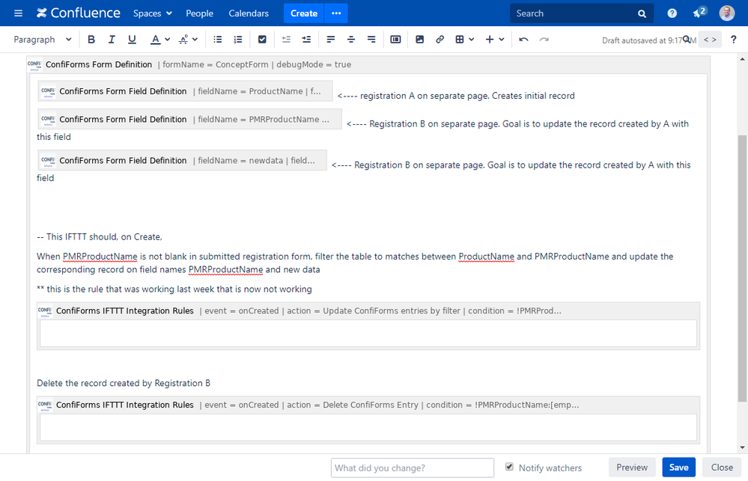Align text right
Screen dimensions: 748x481
(371, 40)
